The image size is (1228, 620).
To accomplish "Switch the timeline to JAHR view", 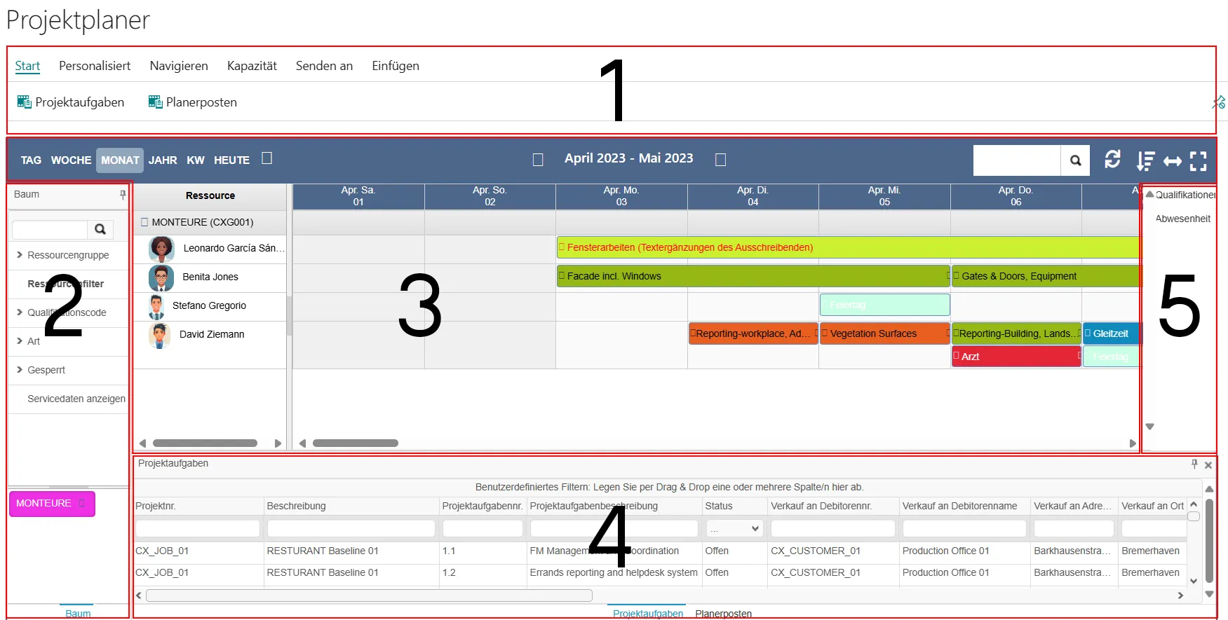I will pos(163,160).
